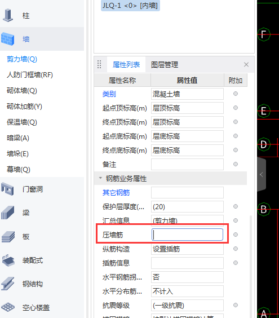
Task: Toggle 附加 option for 起点顶标高 row
Action: click(x=236, y=108)
